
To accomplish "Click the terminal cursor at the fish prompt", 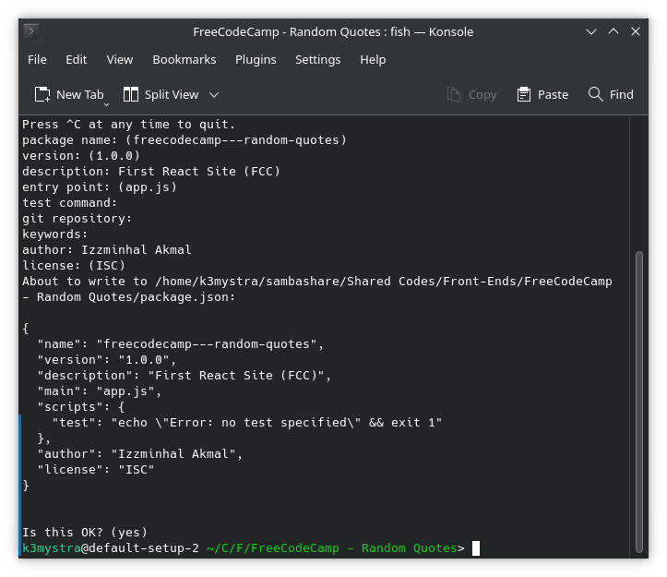I will click(476, 548).
